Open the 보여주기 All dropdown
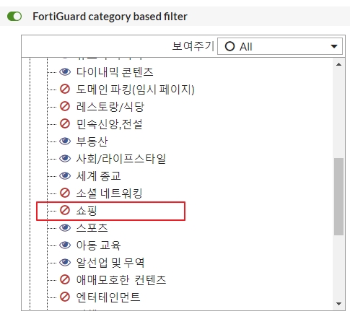Viewport: 350px width, 314px height. 280,46
